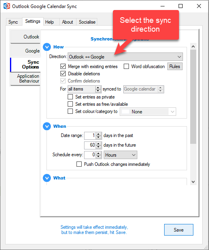Select the Google settings side tab
This screenshot has height=250, width=209.
[x=25, y=51]
